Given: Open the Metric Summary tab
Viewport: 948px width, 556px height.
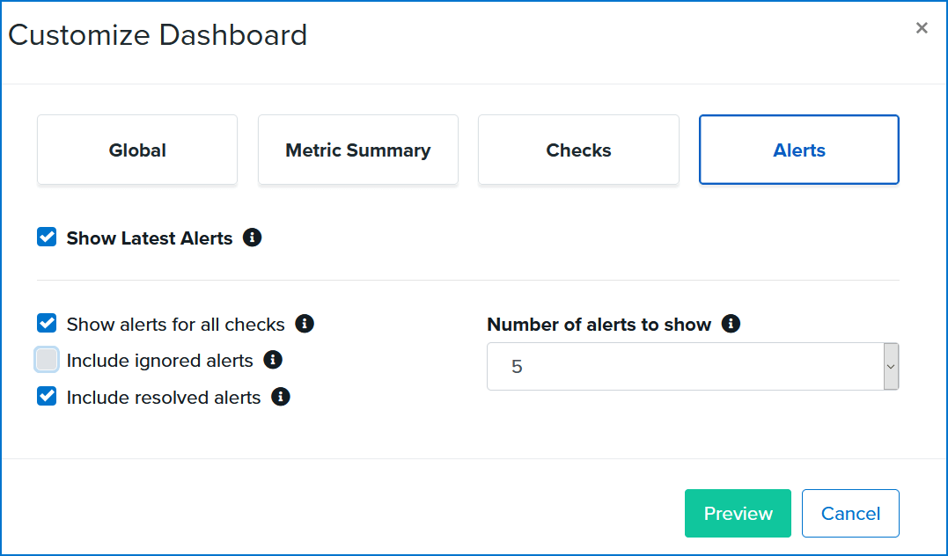Looking at the screenshot, I should pyautogui.click(x=358, y=150).
